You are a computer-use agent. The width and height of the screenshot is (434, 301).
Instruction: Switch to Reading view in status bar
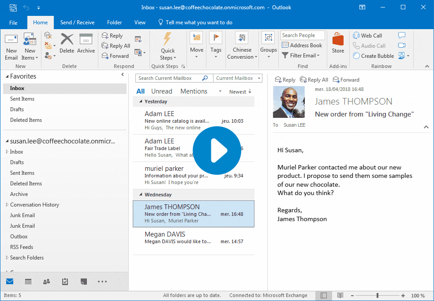coord(340,295)
